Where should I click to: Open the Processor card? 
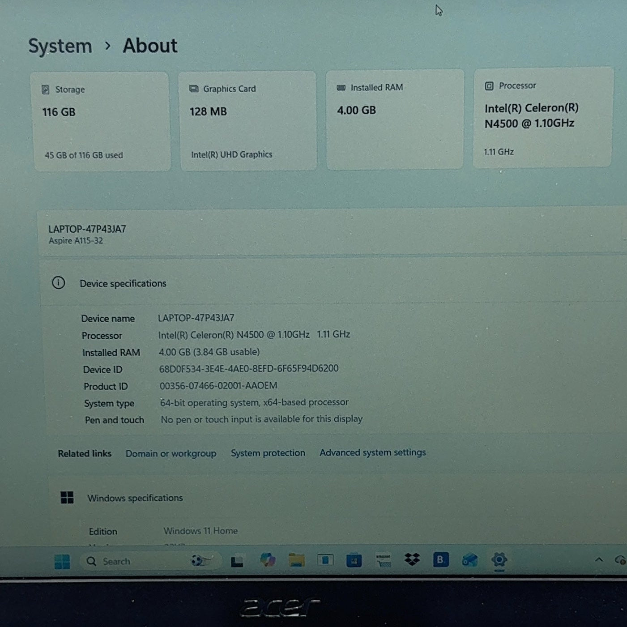pyautogui.click(x=542, y=118)
